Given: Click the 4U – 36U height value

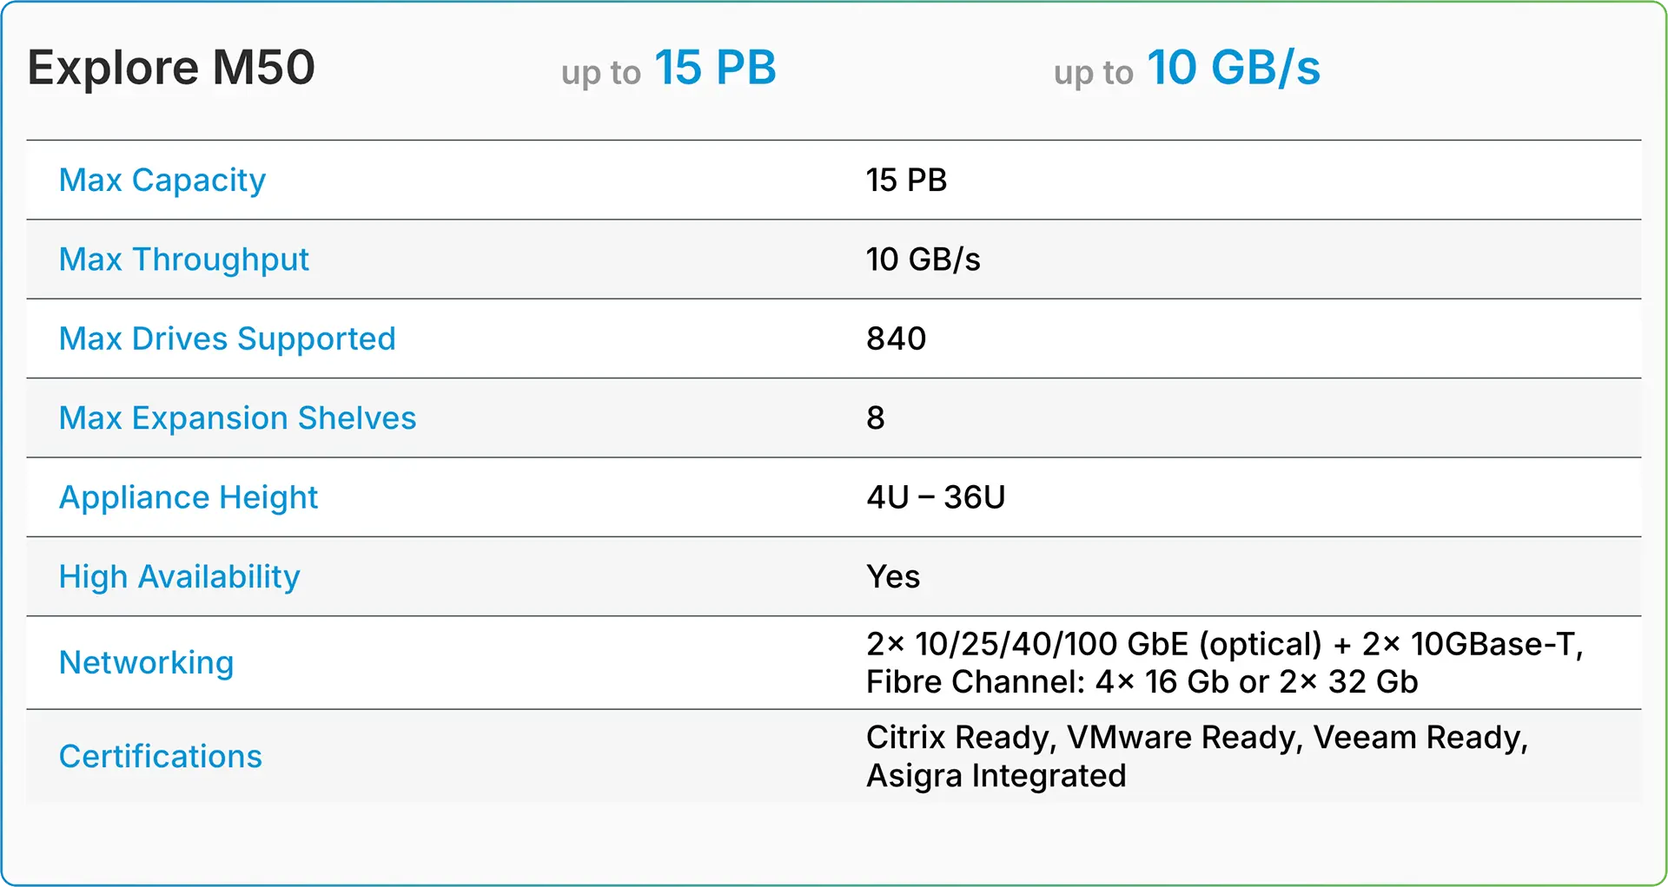Looking at the screenshot, I should pos(936,497).
